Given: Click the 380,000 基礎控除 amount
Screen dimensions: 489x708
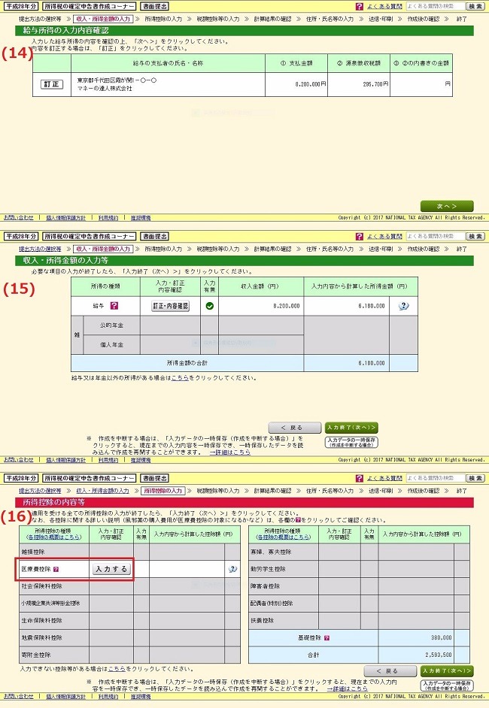Looking at the screenshot, I should click(441, 638).
